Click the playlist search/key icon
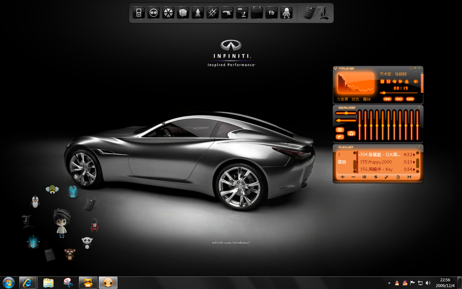Screen dimensions: 462x289 (x=387, y=177)
